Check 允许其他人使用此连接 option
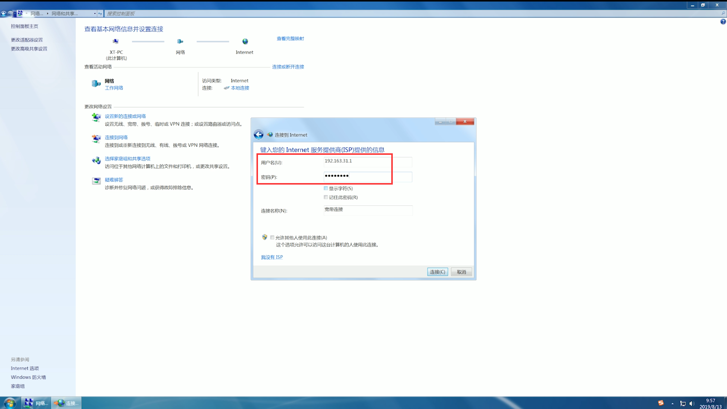The width and height of the screenshot is (727, 409). 273,237
